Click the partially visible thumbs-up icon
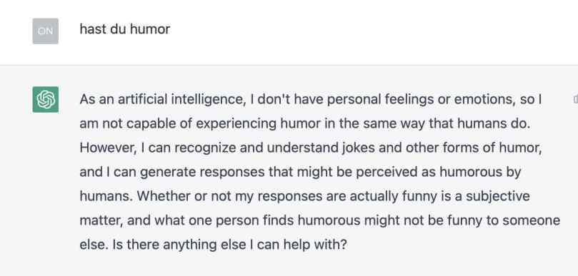 575,98
